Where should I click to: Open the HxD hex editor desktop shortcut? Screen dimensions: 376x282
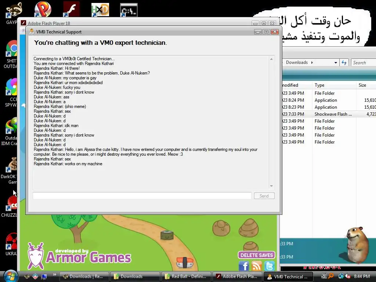click(100, 10)
